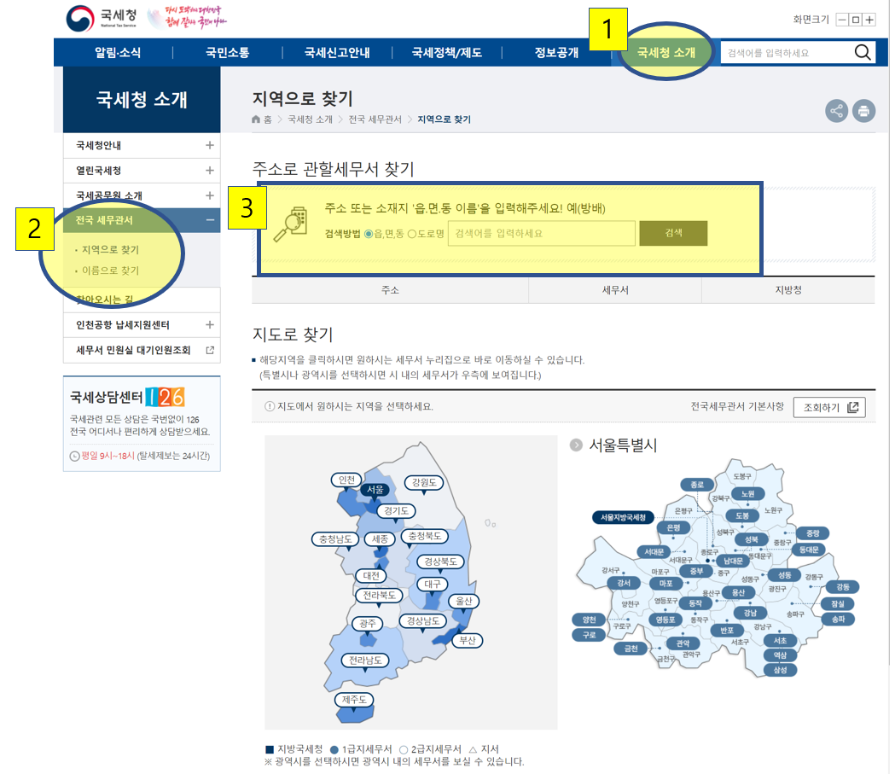Select the 읍,면,동 search method radio

pos(369,234)
